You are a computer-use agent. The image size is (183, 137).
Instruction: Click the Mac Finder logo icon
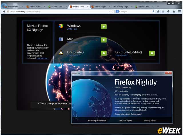pyautogui.click(x=61, y=39)
